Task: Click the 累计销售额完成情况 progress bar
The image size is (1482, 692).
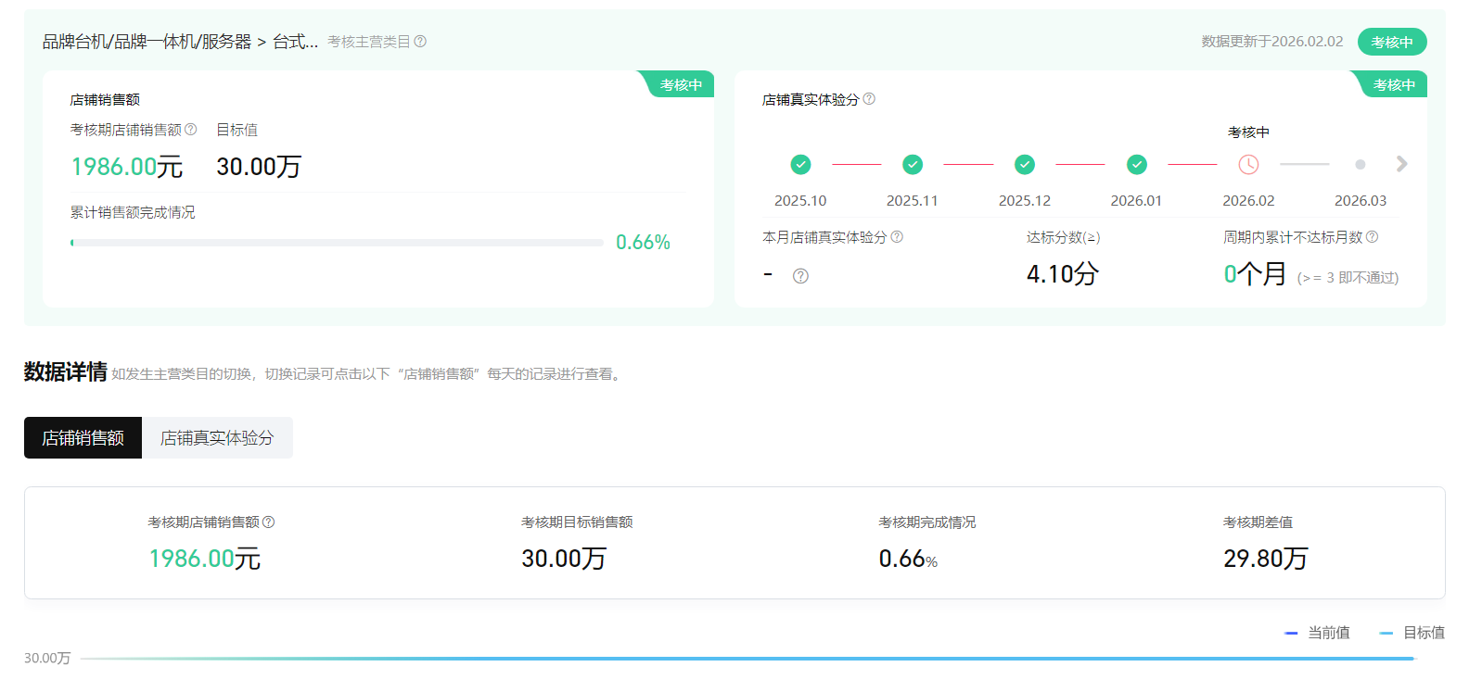Action: point(337,243)
